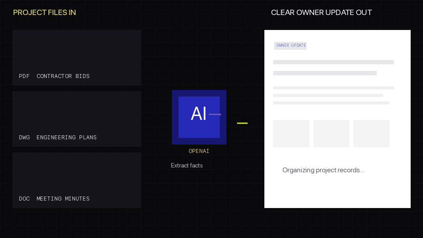
Task: Click the OWNER UPDATE badge
Action: pyautogui.click(x=290, y=45)
